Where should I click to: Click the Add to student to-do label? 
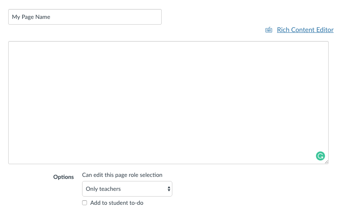[x=117, y=203]
